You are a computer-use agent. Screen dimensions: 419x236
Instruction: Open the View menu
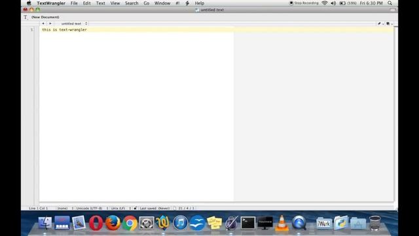point(115,3)
